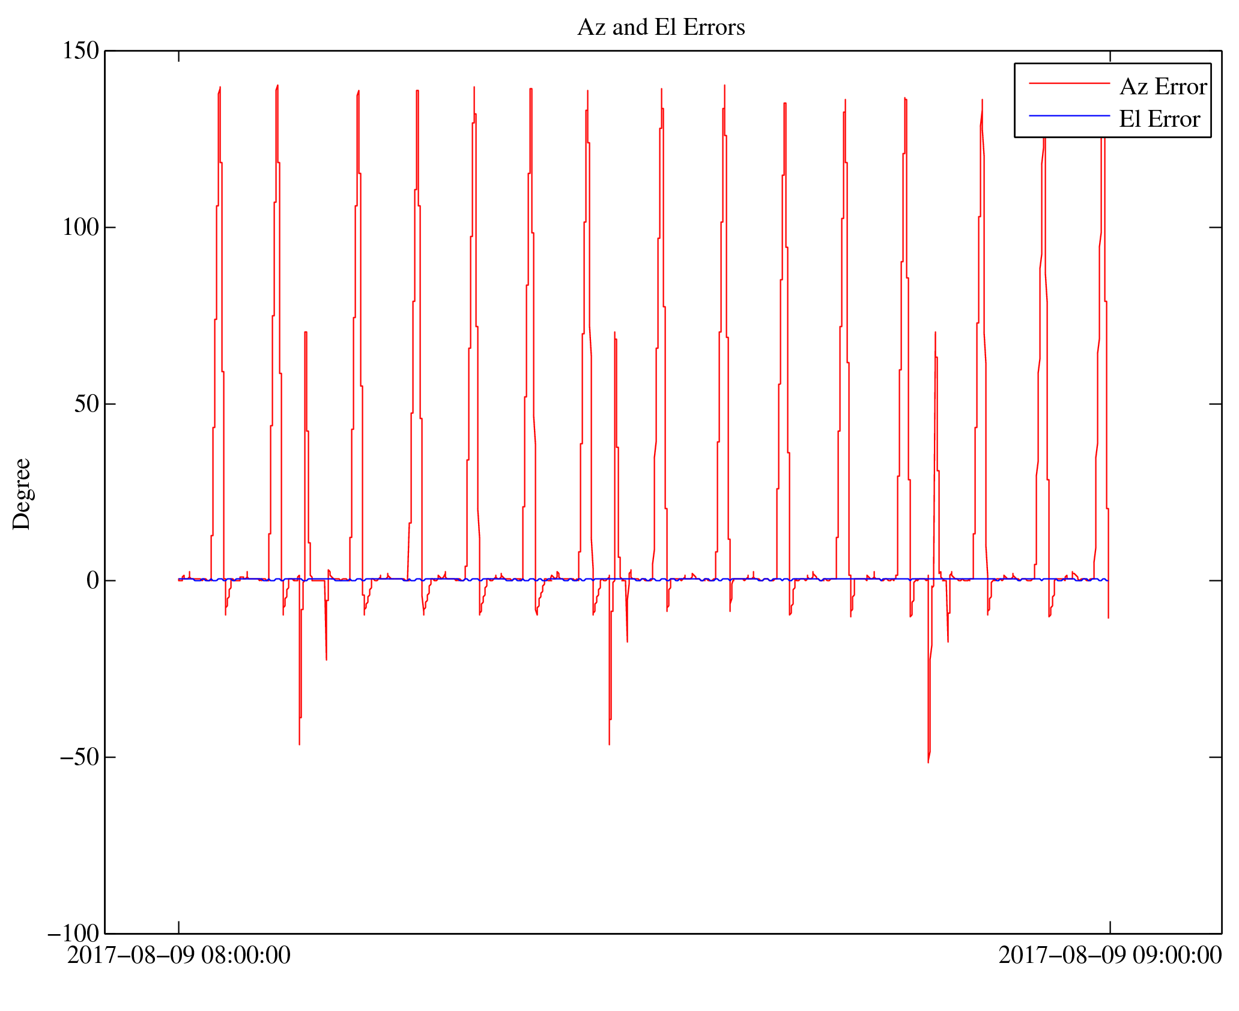Click the blue El Error legend line sample

[1069, 115]
